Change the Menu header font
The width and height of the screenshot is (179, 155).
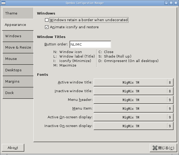click(133, 100)
